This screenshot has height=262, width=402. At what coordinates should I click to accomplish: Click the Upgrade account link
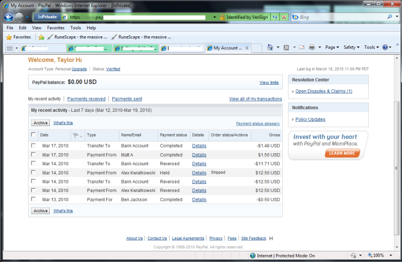click(79, 69)
